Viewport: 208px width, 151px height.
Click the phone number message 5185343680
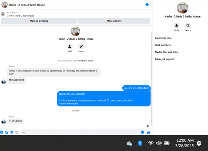(15, 121)
